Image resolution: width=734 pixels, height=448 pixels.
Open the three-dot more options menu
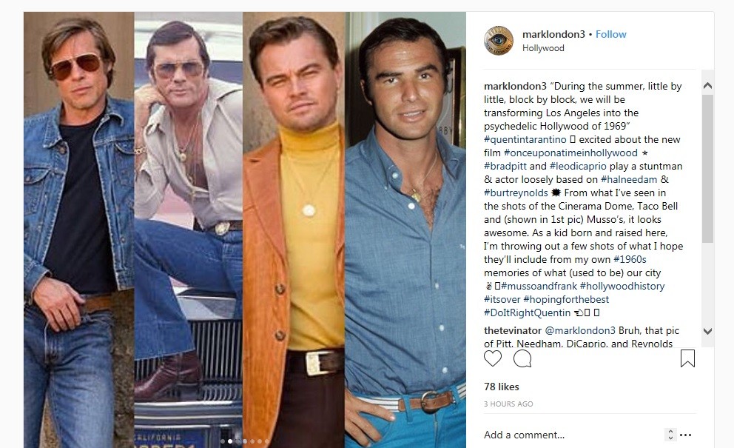tap(685, 435)
